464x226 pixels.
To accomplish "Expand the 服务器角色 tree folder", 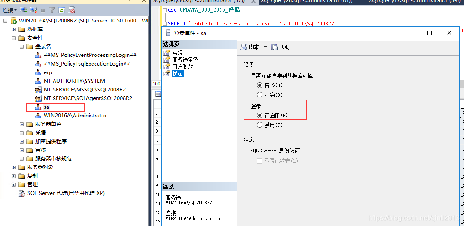I will [22, 124].
